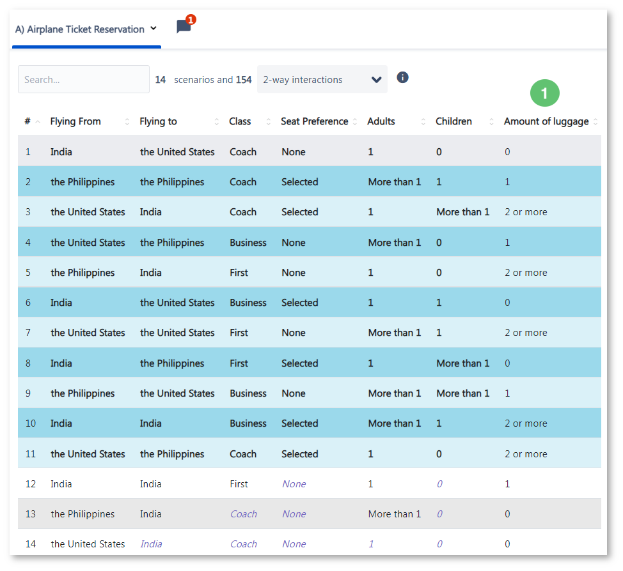
Task: Click the Flying From column header
Action: (75, 121)
